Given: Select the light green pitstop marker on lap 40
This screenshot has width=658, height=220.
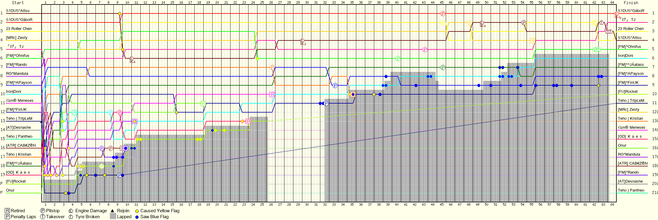Looking at the screenshot, I should (398, 59).
